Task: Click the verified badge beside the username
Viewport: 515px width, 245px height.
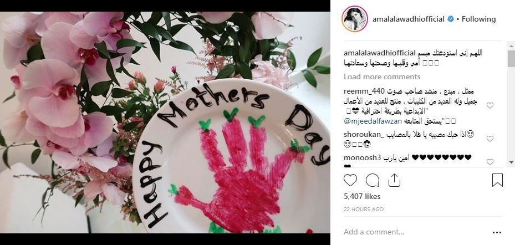Action: point(451,19)
